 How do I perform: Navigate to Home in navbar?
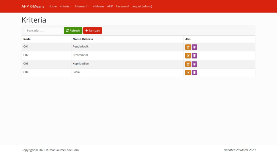tap(52, 6)
